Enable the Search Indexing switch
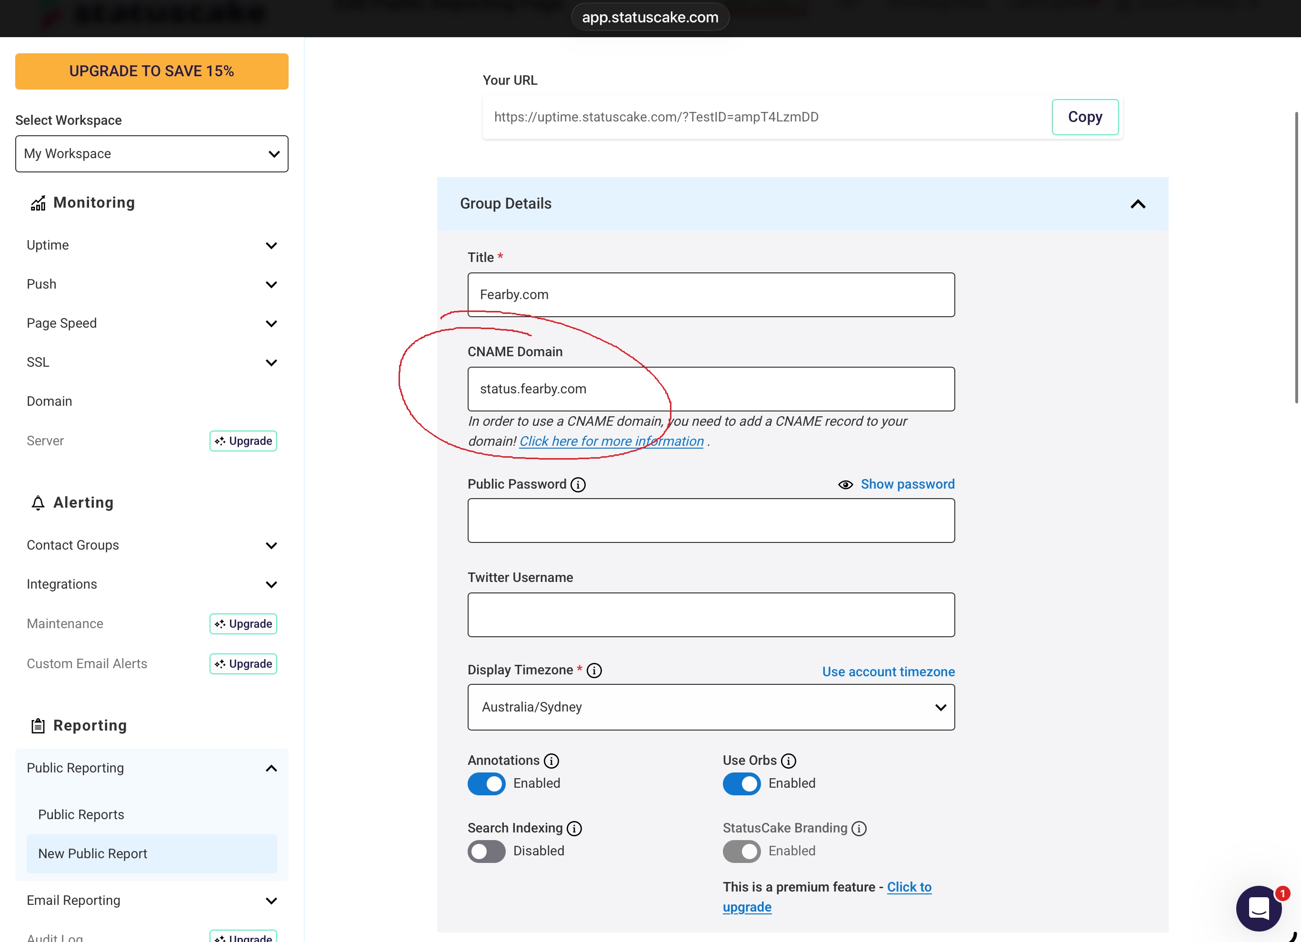 (x=486, y=852)
